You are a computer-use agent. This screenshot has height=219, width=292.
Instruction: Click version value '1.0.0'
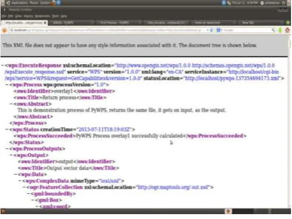click(132, 72)
